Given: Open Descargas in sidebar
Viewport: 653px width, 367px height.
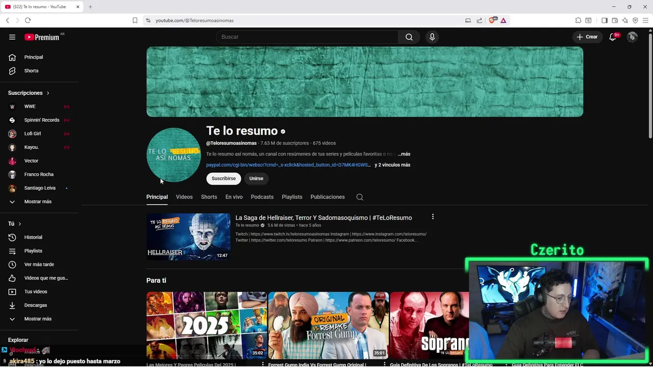Looking at the screenshot, I should coord(39,305).
